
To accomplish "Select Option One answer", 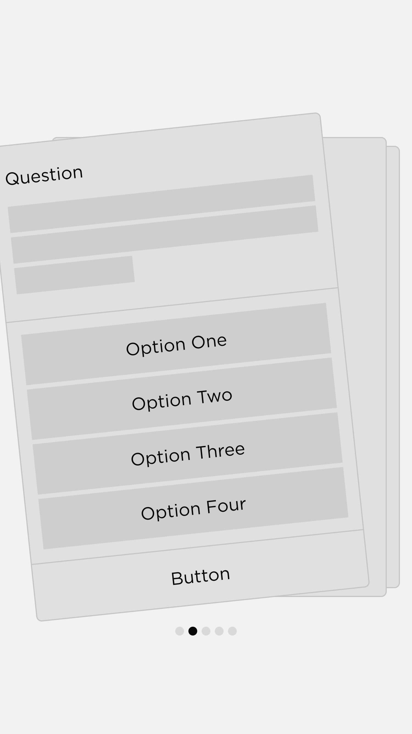I will point(176,345).
